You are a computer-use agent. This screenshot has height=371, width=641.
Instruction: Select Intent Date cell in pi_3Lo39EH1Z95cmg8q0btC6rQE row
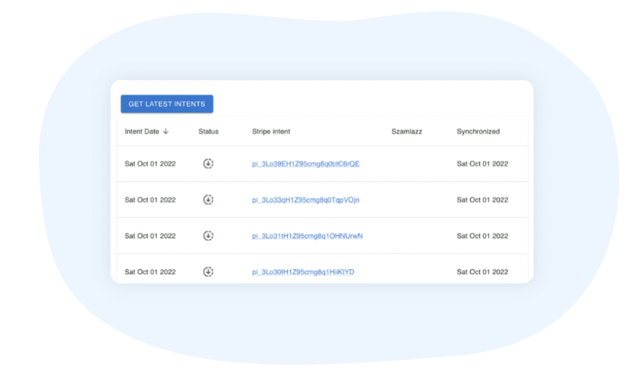pyautogui.click(x=150, y=164)
